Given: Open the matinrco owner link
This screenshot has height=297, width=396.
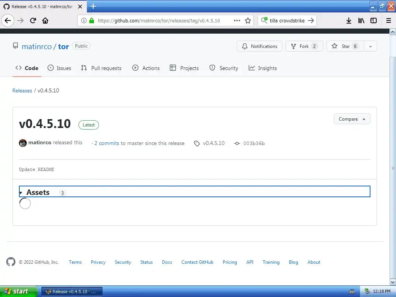Looking at the screenshot, I should tap(37, 46).
